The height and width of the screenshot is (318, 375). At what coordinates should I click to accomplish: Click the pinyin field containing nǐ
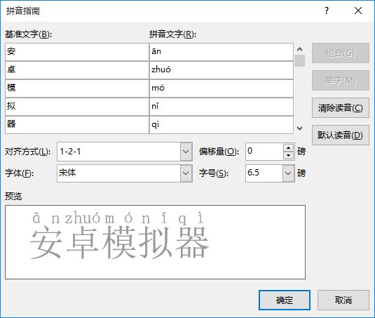221,107
